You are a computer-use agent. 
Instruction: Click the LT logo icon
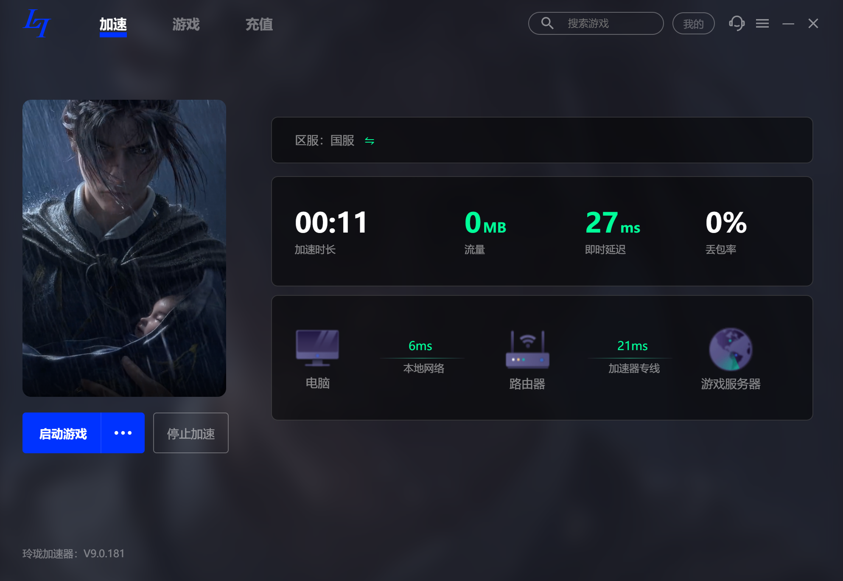(37, 23)
